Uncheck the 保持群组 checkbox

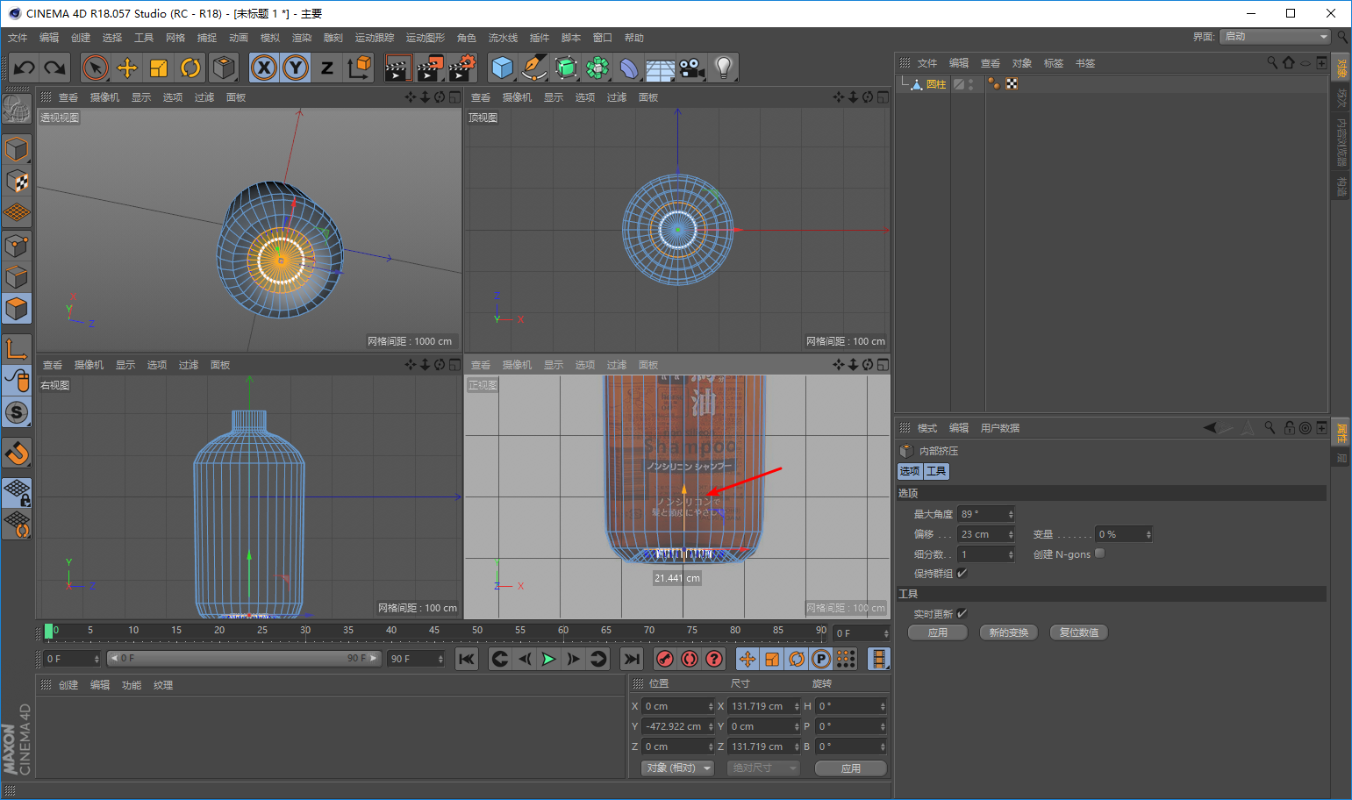pyautogui.click(x=962, y=573)
